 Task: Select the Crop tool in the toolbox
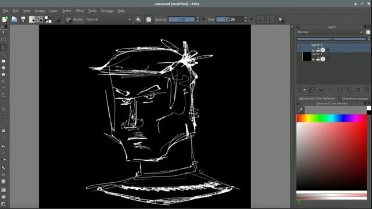click(x=3, y=117)
